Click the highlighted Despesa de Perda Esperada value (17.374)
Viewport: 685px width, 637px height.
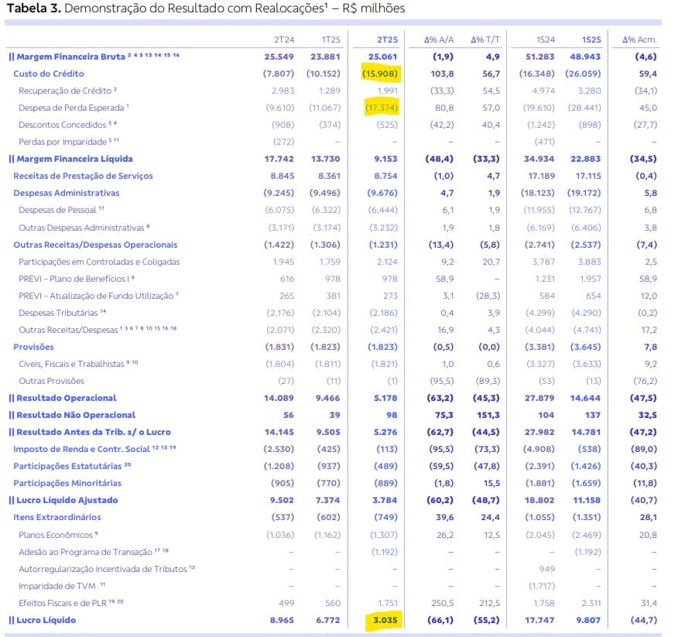381,108
